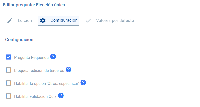
Task: Show help icon for validación Quiz
Action: point(61,95)
